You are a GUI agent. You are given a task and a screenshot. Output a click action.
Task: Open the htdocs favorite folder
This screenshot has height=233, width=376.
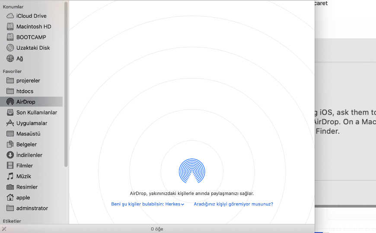click(x=32, y=91)
